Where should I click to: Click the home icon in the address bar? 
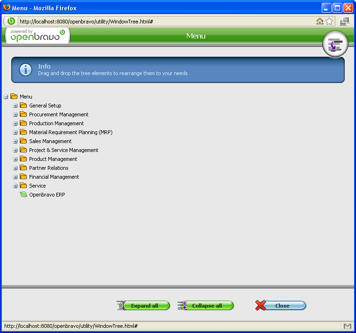320,21
